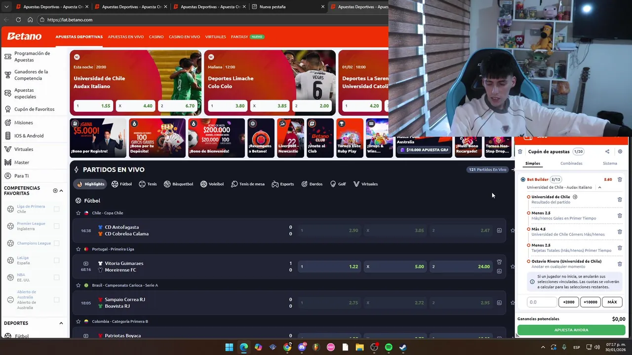Go to Apuestas en Vivo
632x355 pixels.
point(126,37)
